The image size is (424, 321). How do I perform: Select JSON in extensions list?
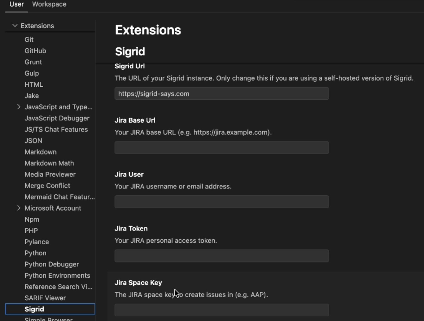click(33, 141)
